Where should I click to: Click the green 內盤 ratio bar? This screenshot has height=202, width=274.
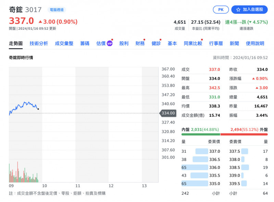201,134
